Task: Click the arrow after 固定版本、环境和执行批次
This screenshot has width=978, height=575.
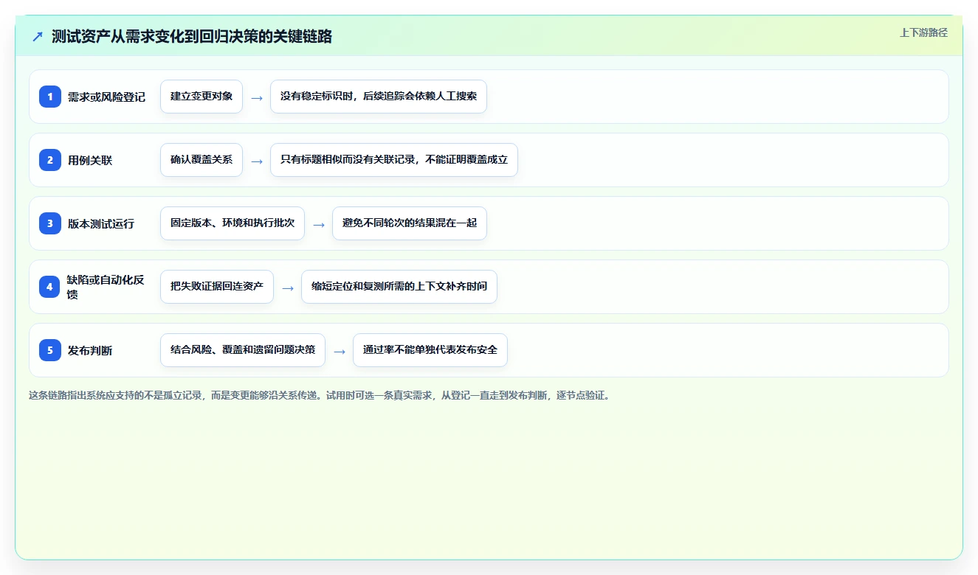Action: 318,224
